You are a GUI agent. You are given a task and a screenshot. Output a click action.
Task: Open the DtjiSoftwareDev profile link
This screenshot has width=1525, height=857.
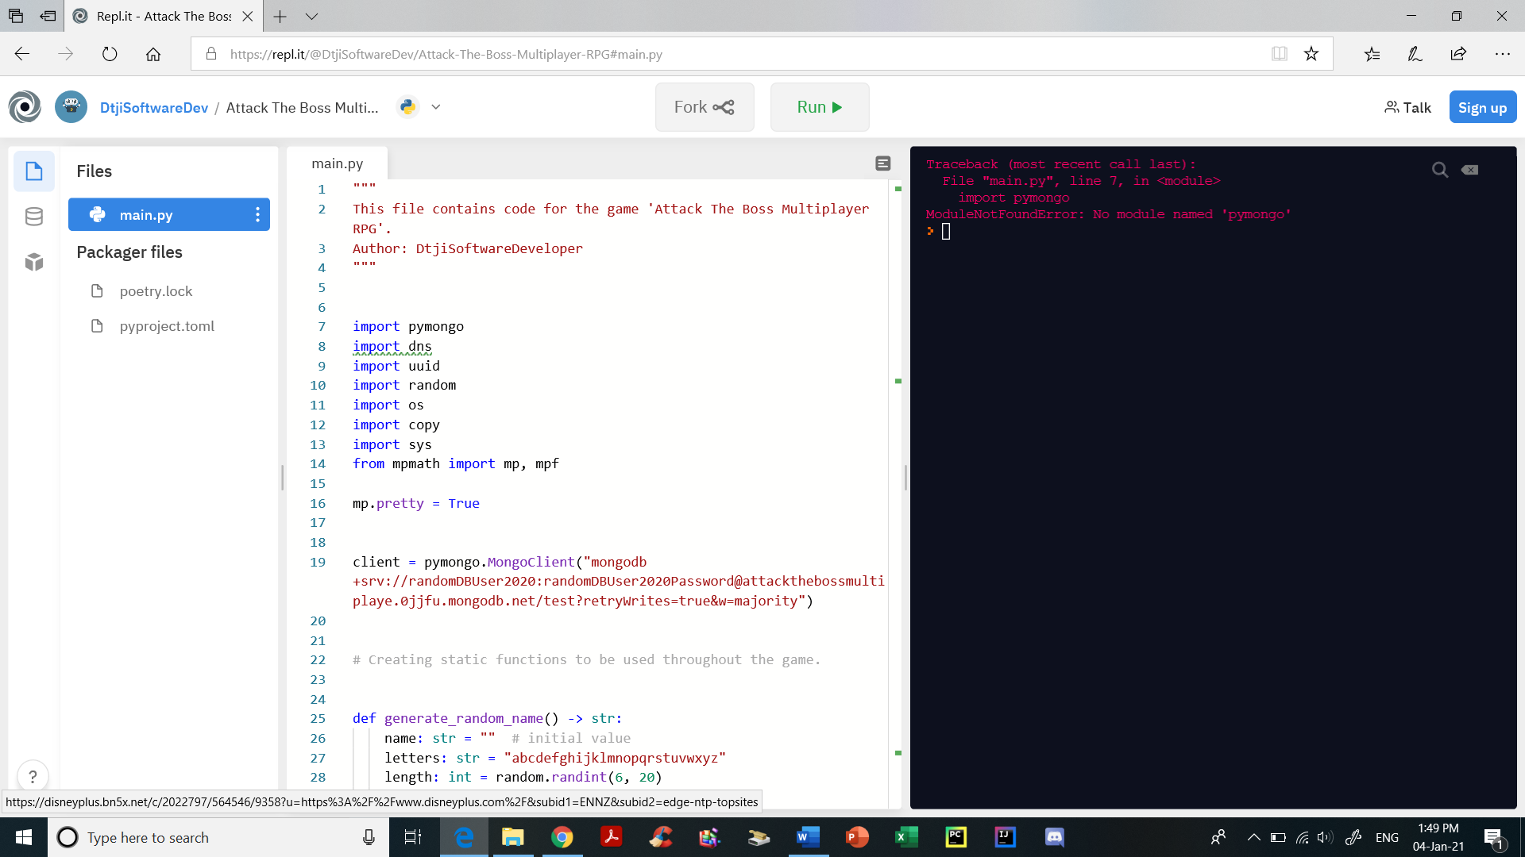154,107
